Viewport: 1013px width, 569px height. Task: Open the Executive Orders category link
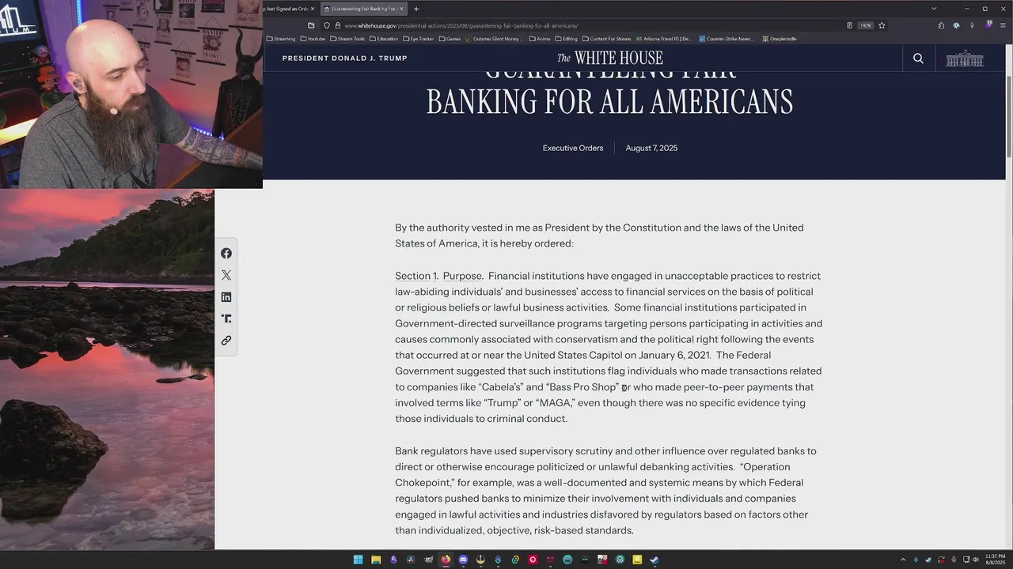(x=573, y=148)
